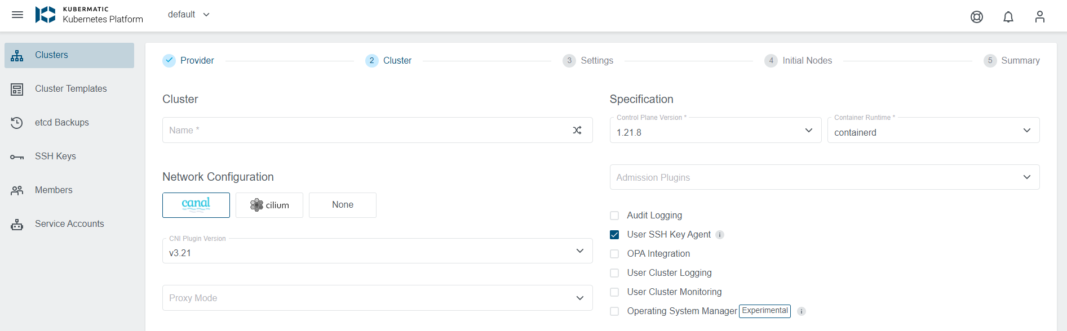Enable the Audit Logging checkbox
This screenshot has width=1067, height=331.
(x=614, y=216)
